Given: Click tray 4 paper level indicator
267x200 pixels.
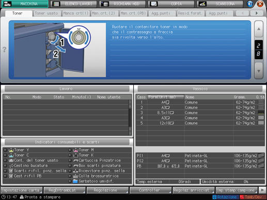Looking at the screenshot, I should 261,118.
